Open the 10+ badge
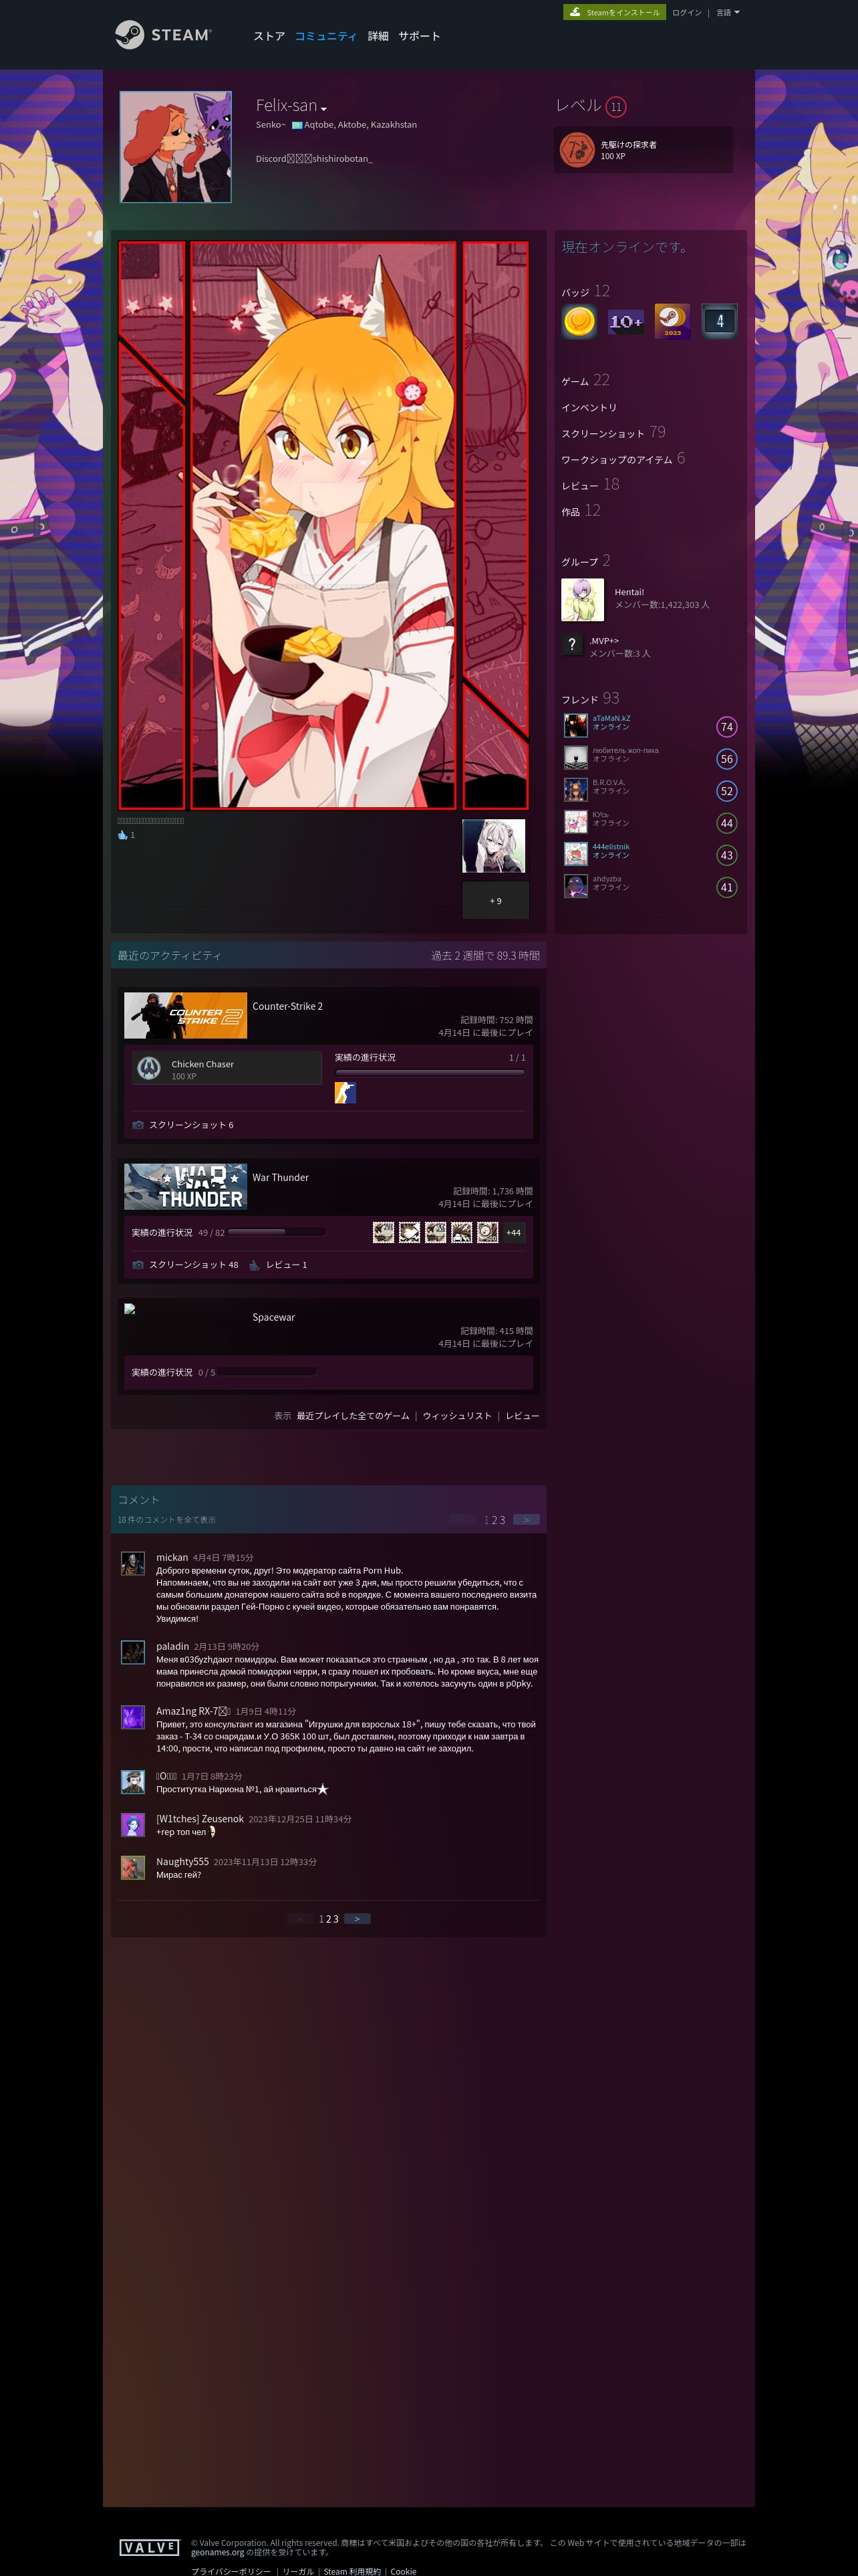The height and width of the screenshot is (2576, 858). [626, 321]
